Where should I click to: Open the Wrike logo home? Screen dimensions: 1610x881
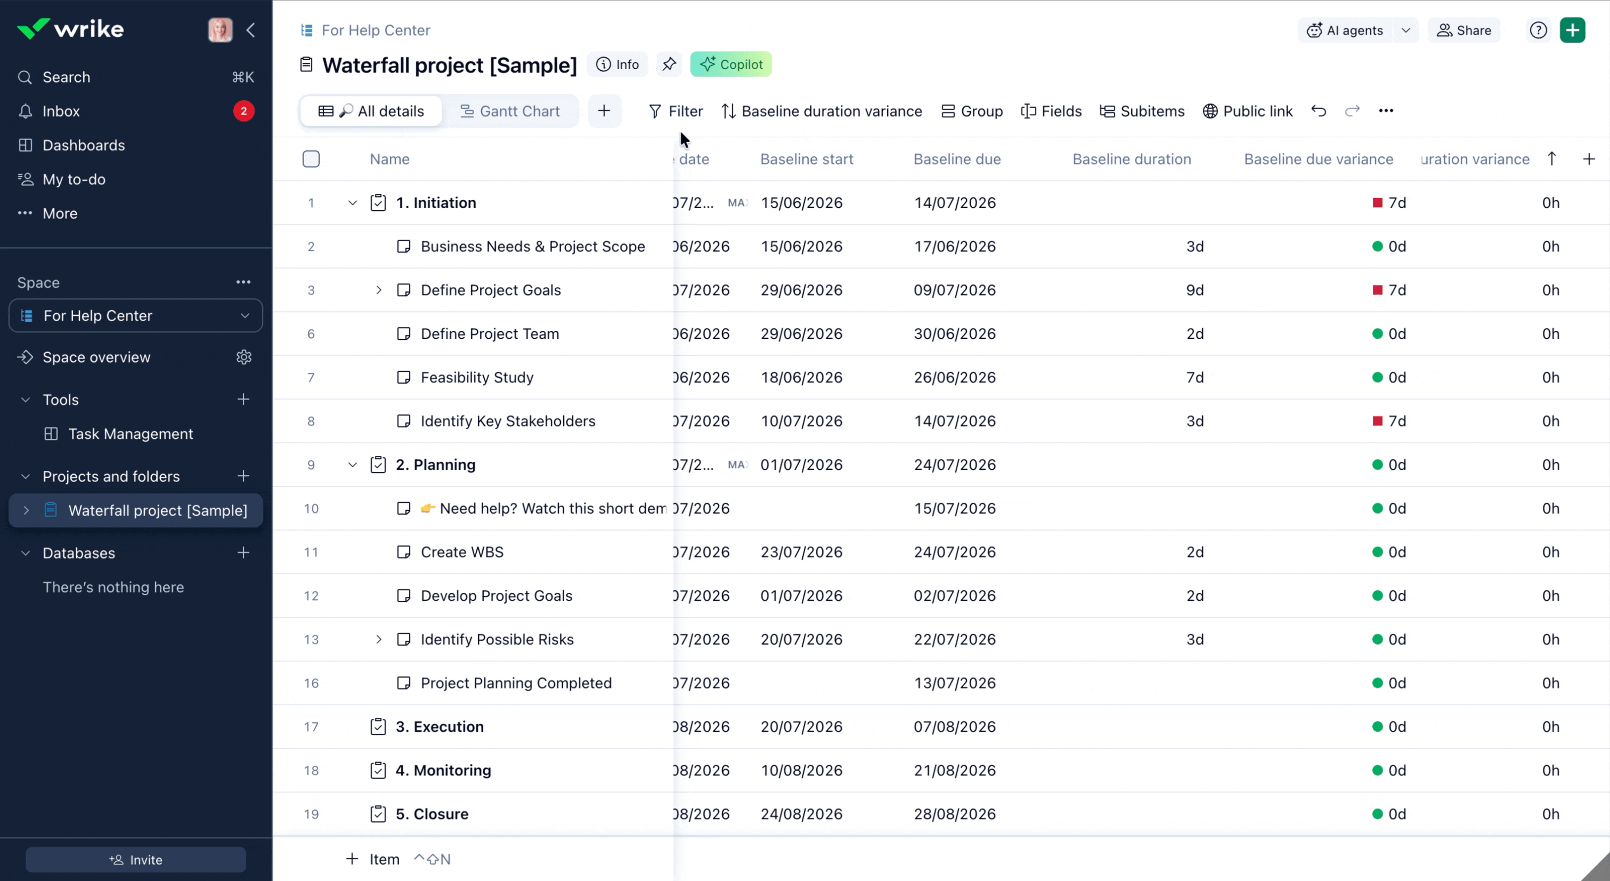point(71,29)
